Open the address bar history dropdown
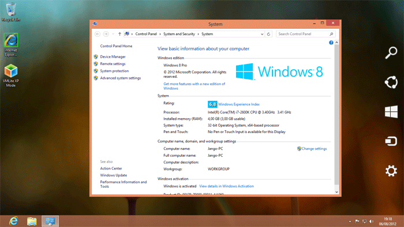 pos(262,34)
